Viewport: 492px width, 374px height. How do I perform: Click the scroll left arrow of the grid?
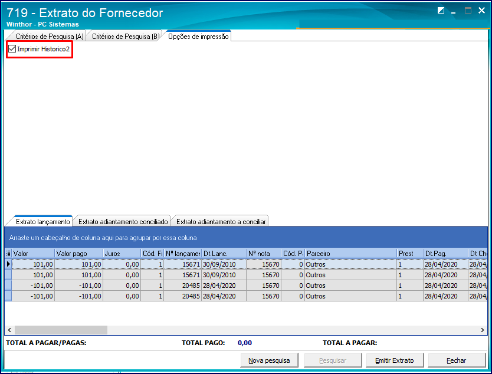pos(9,330)
